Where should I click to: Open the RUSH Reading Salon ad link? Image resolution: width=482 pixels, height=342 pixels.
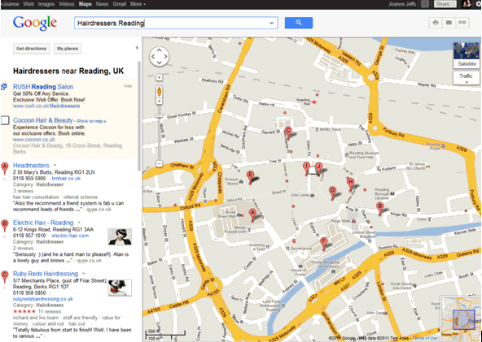(43, 87)
